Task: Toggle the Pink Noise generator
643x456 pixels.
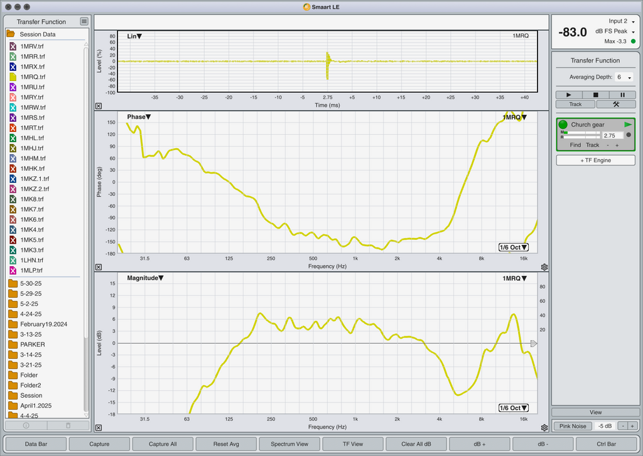Action: (573, 426)
